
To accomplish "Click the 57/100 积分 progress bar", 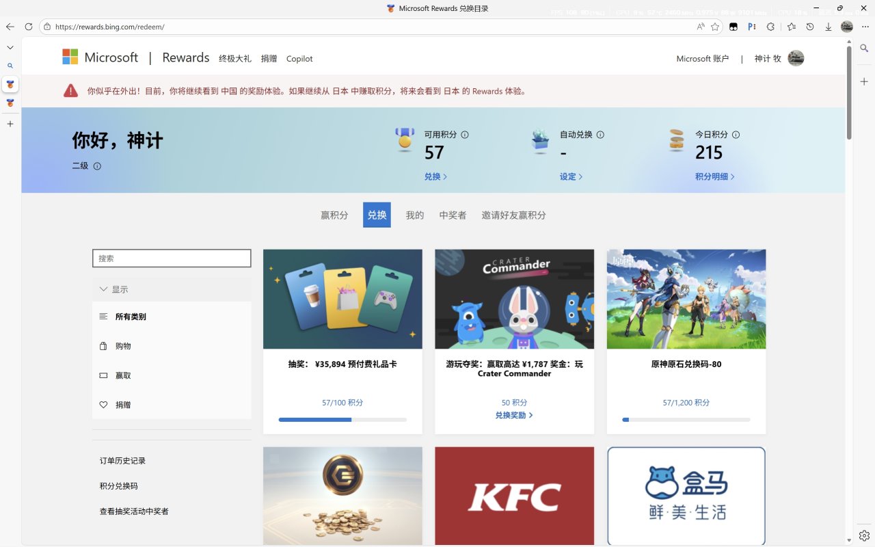I will (342, 419).
